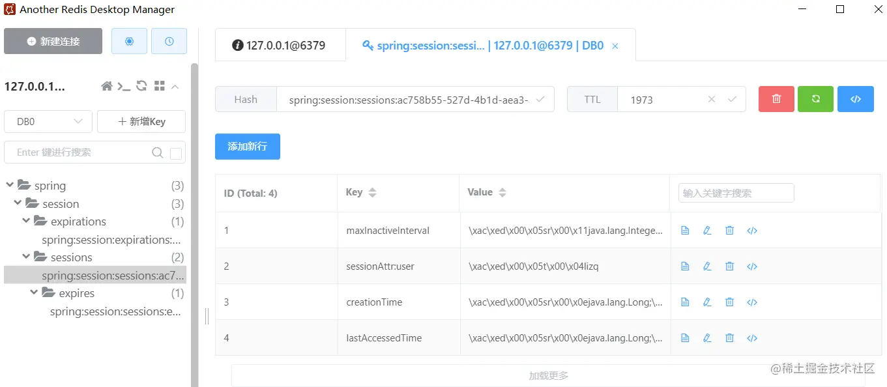Collapse the sessions folder

[x=26, y=257]
